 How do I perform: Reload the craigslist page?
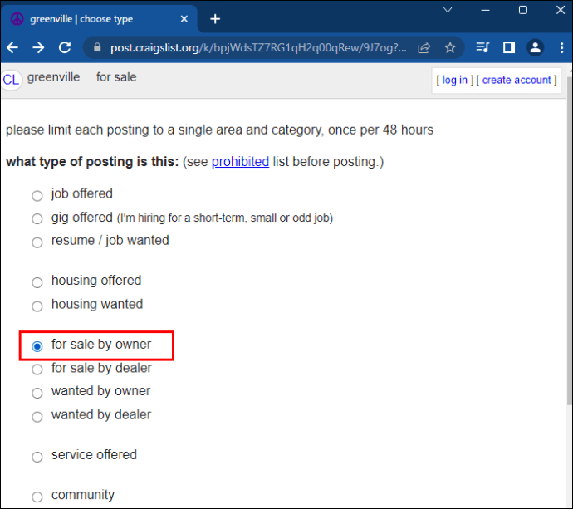coord(65,47)
